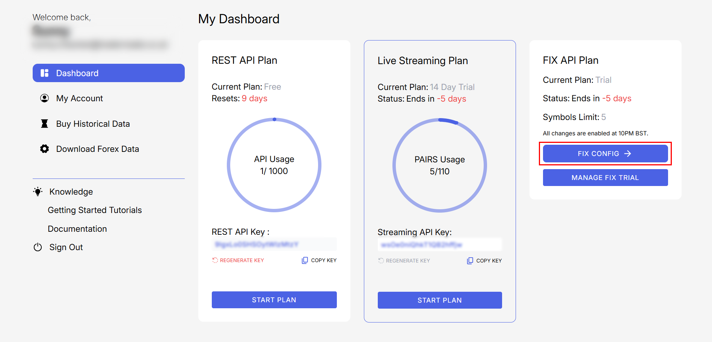The height and width of the screenshot is (342, 712).
Task: Click the REST API copy key icon
Action: [x=305, y=260]
